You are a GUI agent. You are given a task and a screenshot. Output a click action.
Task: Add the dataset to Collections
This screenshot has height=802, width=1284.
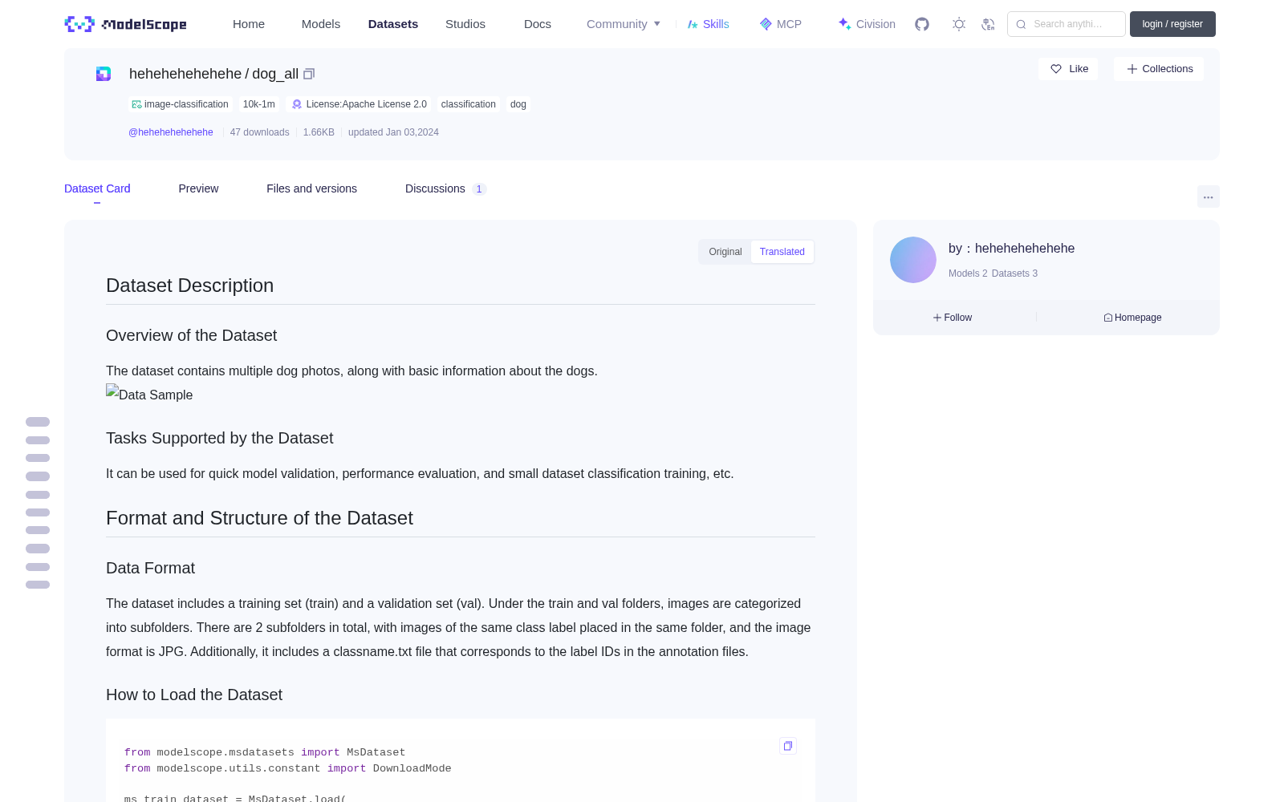1159,69
